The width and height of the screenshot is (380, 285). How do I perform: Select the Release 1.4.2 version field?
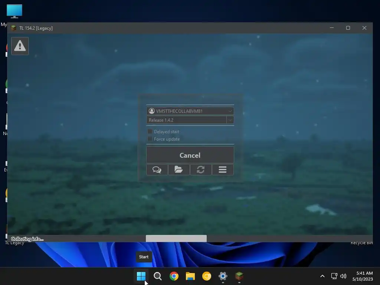point(186,120)
